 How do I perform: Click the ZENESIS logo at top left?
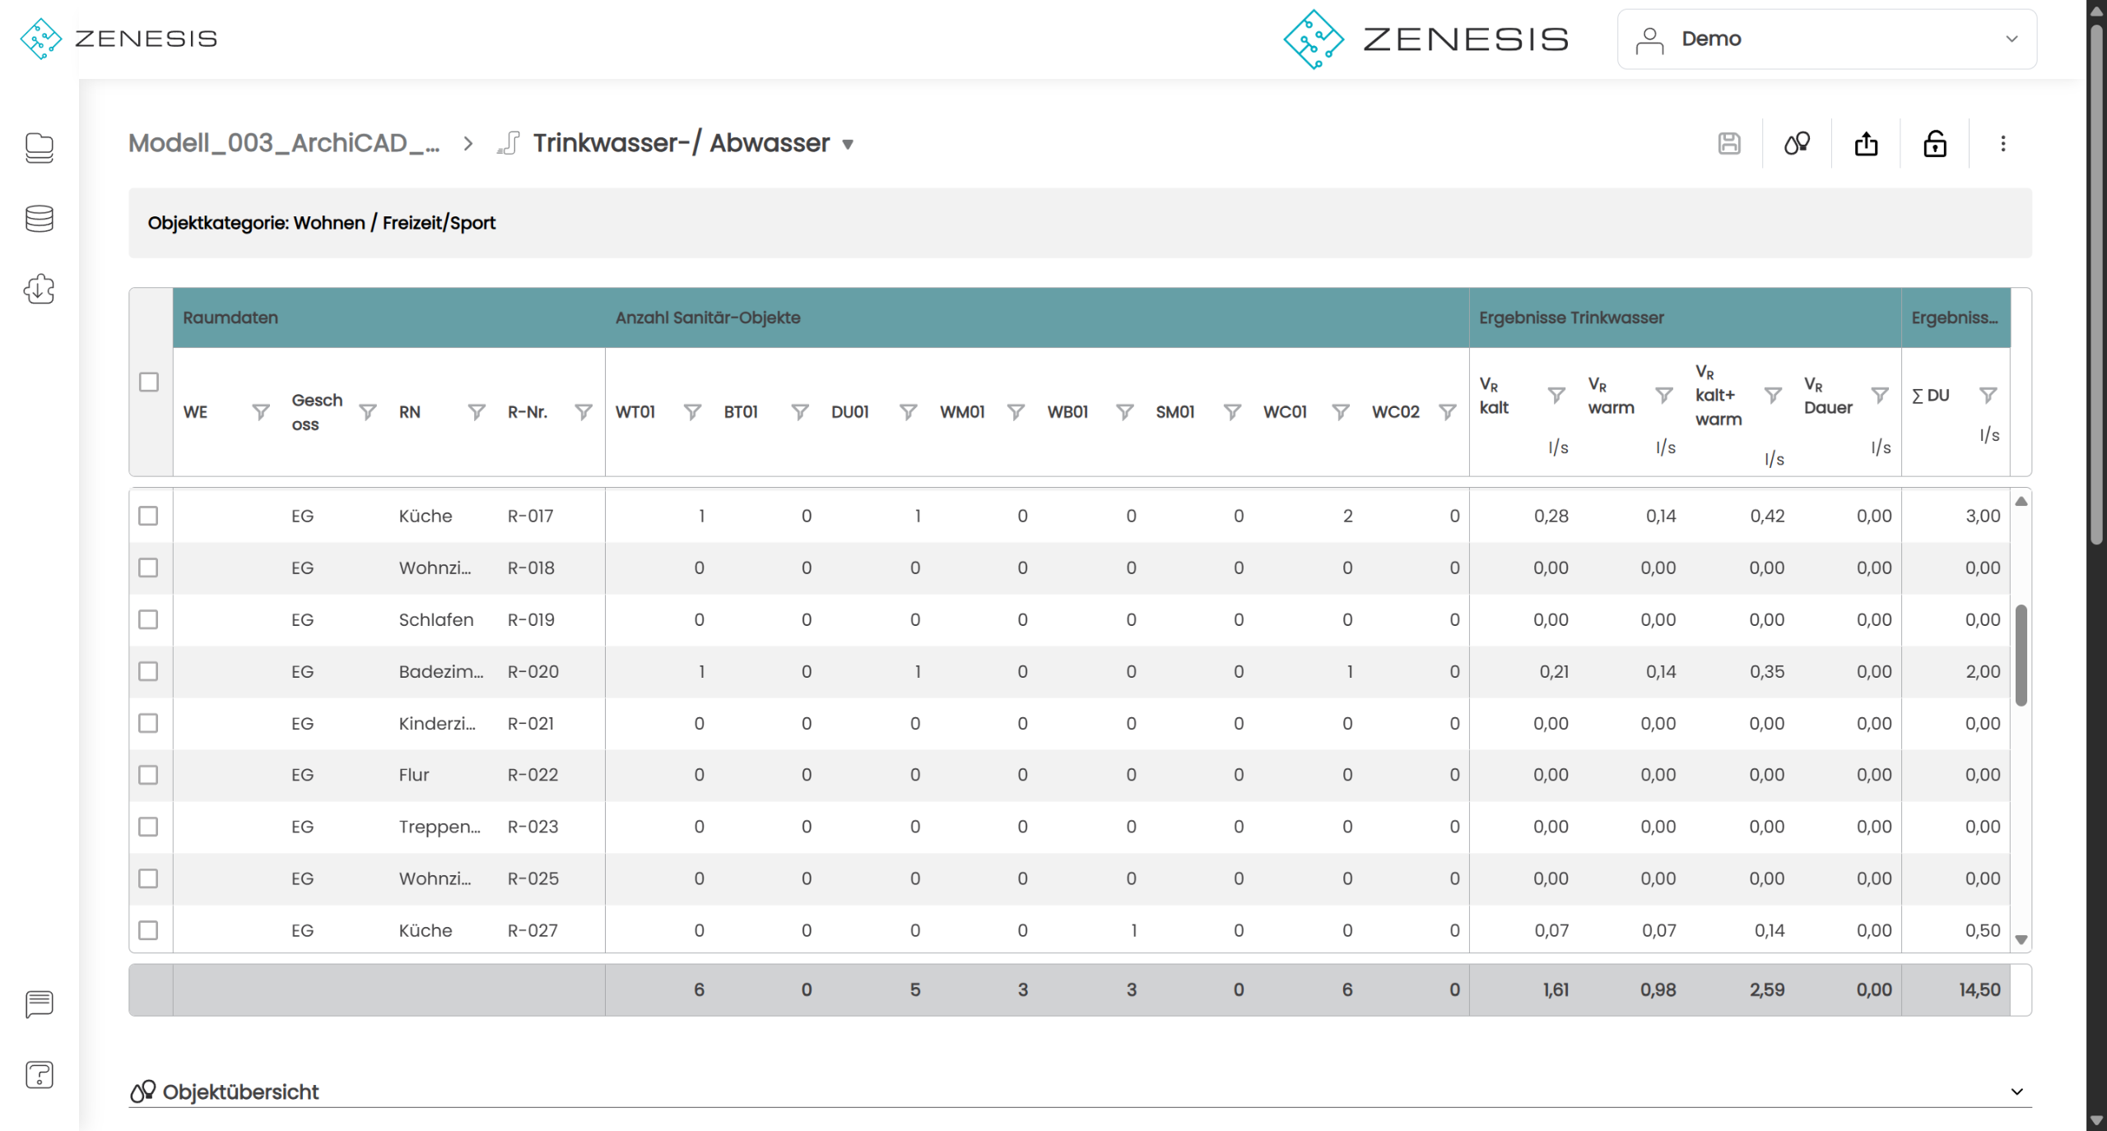tap(119, 39)
